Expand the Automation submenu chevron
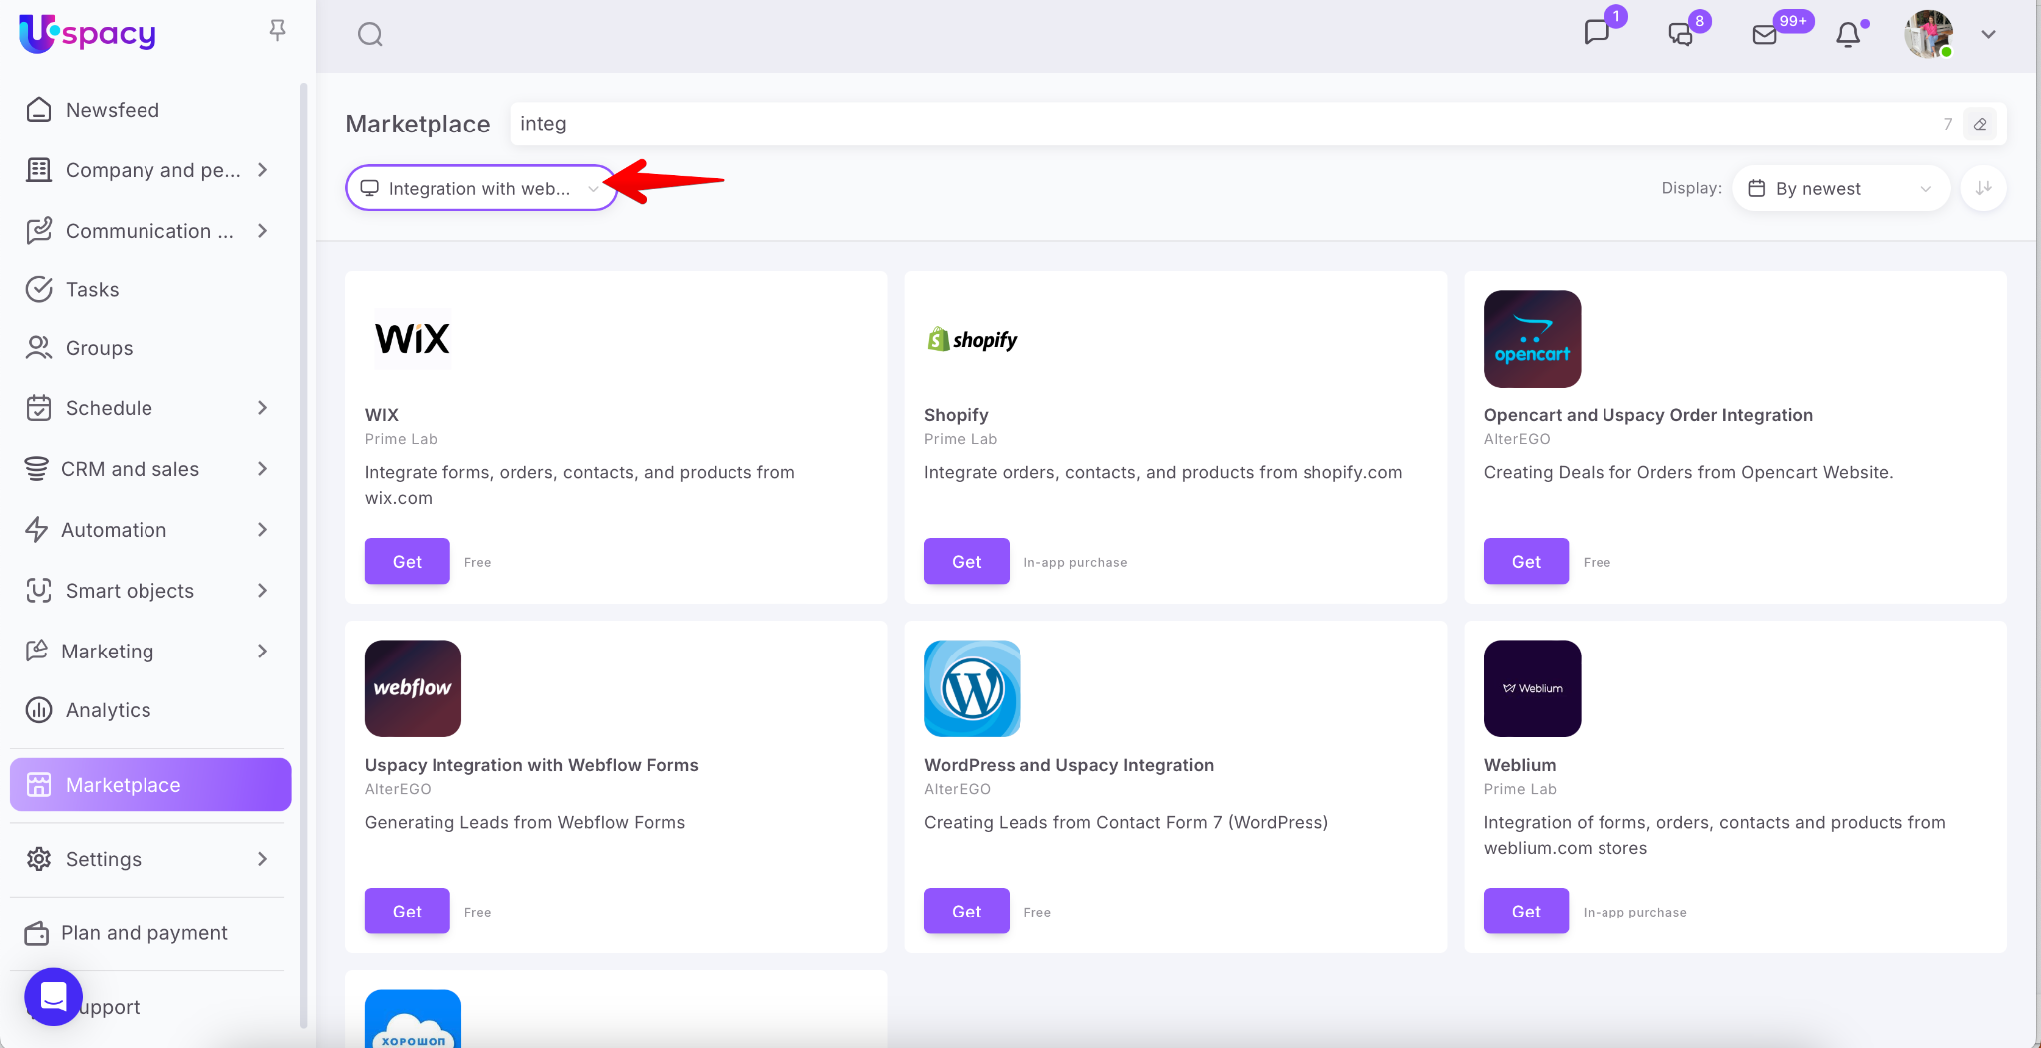Image resolution: width=2041 pixels, height=1048 pixels. tap(262, 530)
